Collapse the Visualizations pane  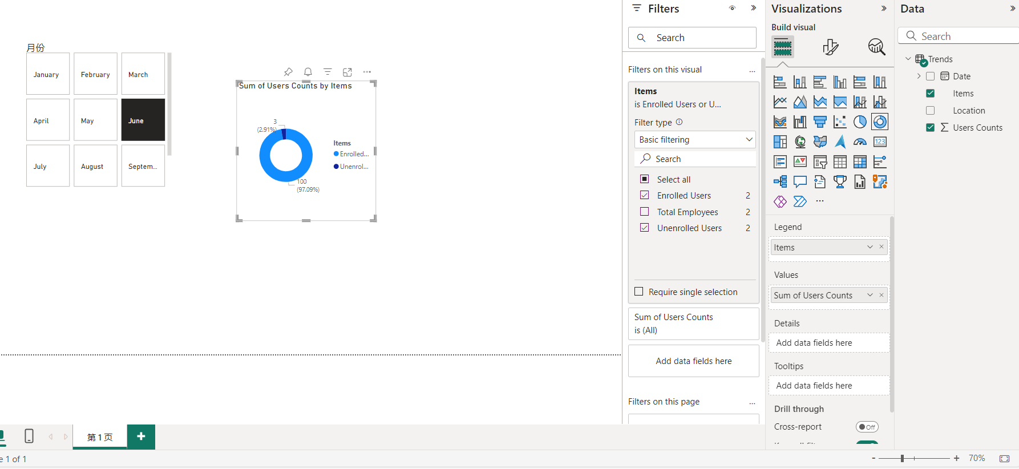click(x=884, y=8)
